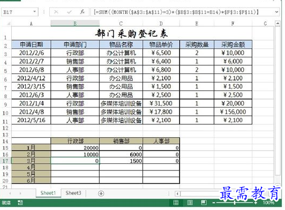Select date cell 2012/3/15
The width and height of the screenshot is (285, 210).
[x=31, y=87]
